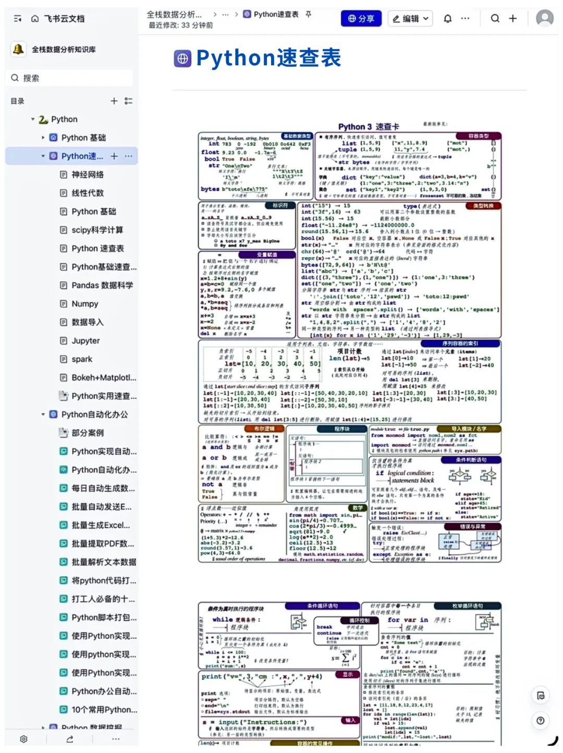Open notifications bell icon

(448, 19)
